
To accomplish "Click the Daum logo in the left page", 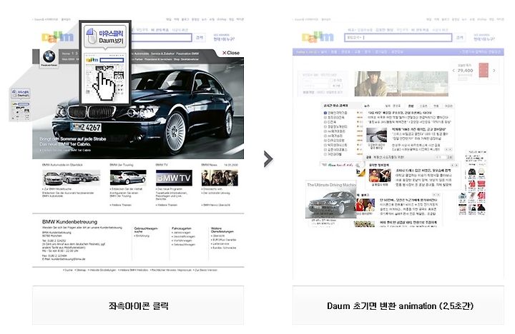I will 58,37.
